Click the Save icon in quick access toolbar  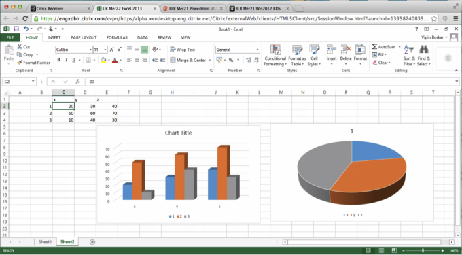click(x=16, y=29)
